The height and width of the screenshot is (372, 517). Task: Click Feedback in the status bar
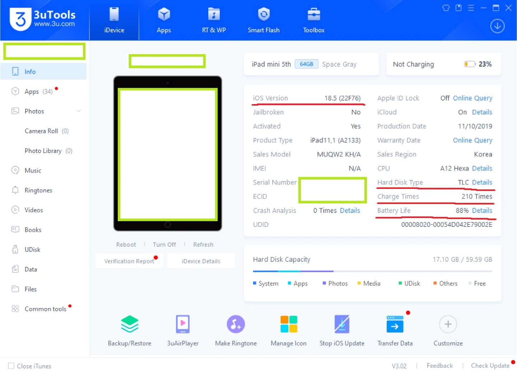(x=439, y=366)
